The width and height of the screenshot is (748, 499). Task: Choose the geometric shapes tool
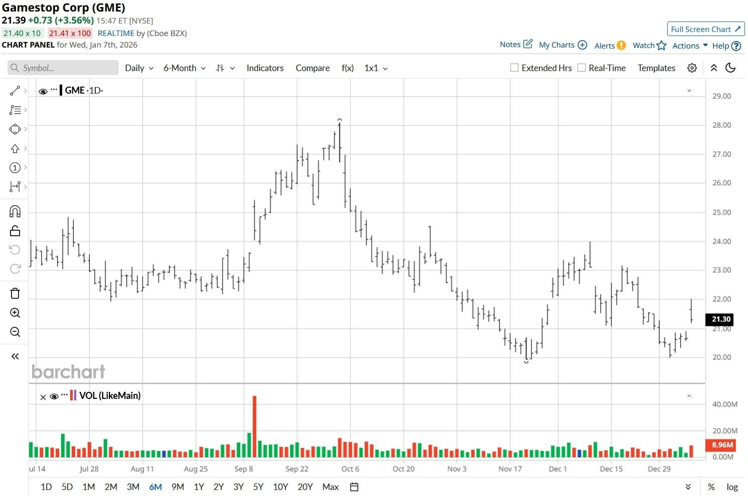[15, 129]
